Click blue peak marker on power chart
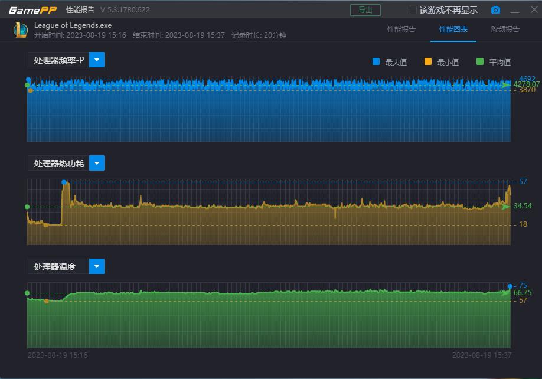Image resolution: width=542 pixels, height=379 pixels. (x=64, y=182)
